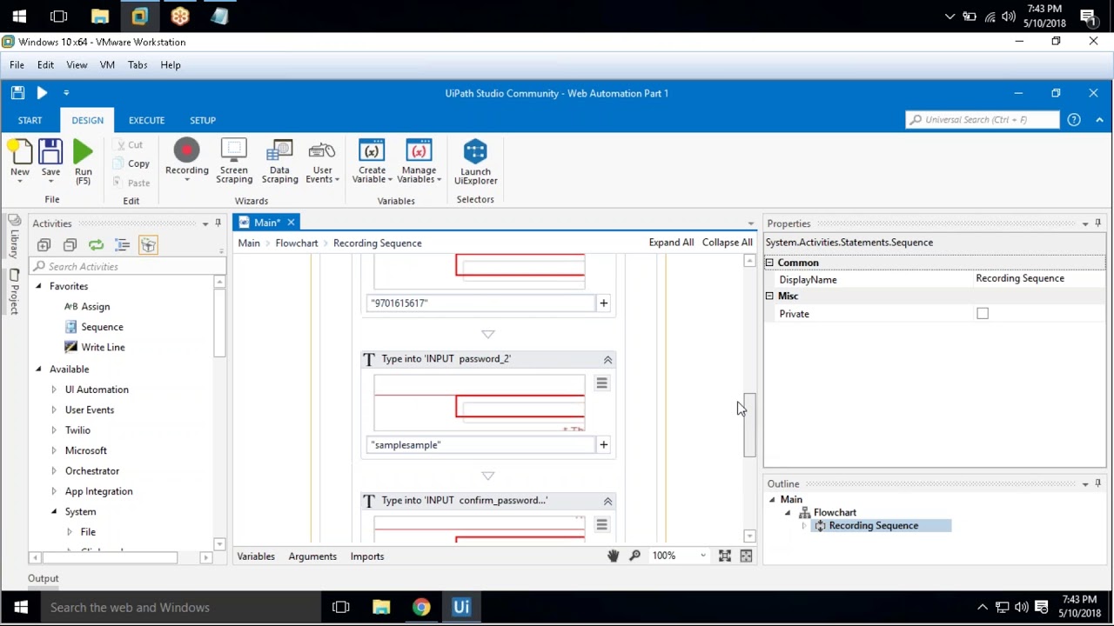Expand Recording Sequence in Outline

pyautogui.click(x=803, y=526)
